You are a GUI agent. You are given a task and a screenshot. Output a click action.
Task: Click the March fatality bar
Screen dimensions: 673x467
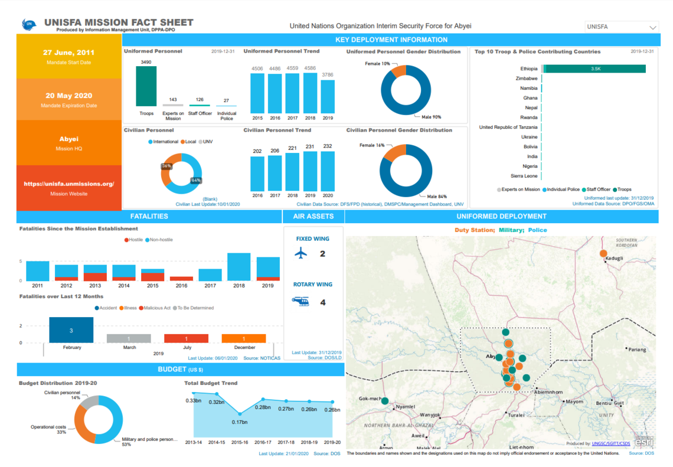click(x=129, y=338)
